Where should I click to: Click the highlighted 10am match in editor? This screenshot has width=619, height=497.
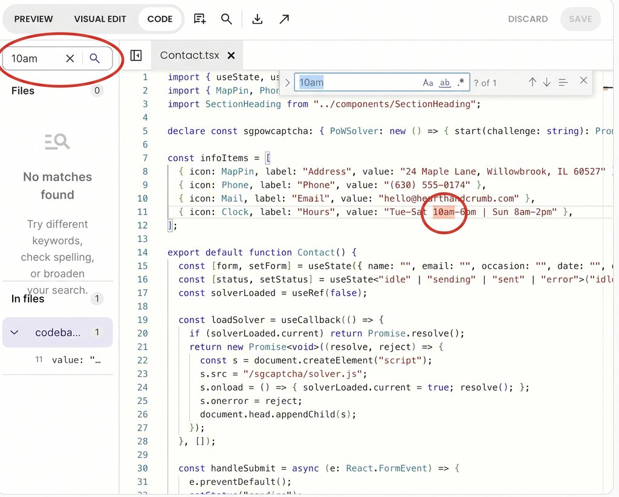pyautogui.click(x=443, y=212)
